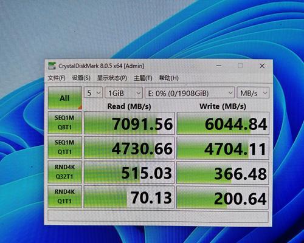Open the 文件(F) menu
Viewport: 304px width, 243px height.
[57, 78]
